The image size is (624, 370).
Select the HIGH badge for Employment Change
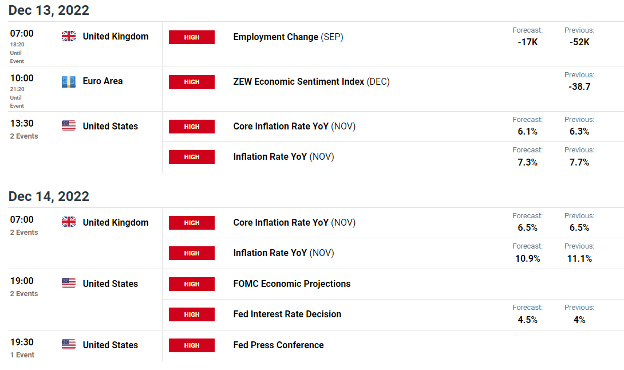191,37
